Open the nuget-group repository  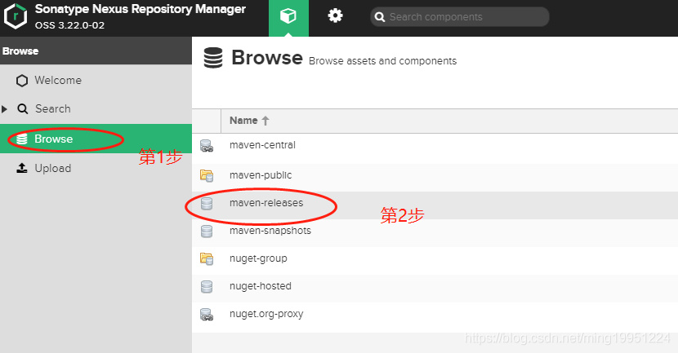click(258, 258)
